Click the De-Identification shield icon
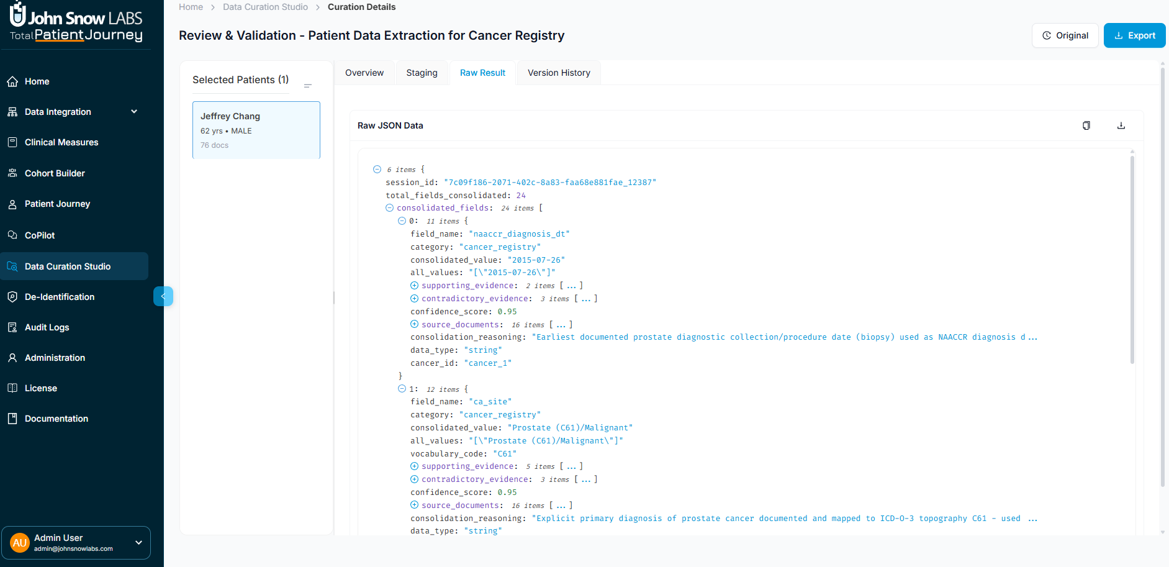 coord(12,297)
